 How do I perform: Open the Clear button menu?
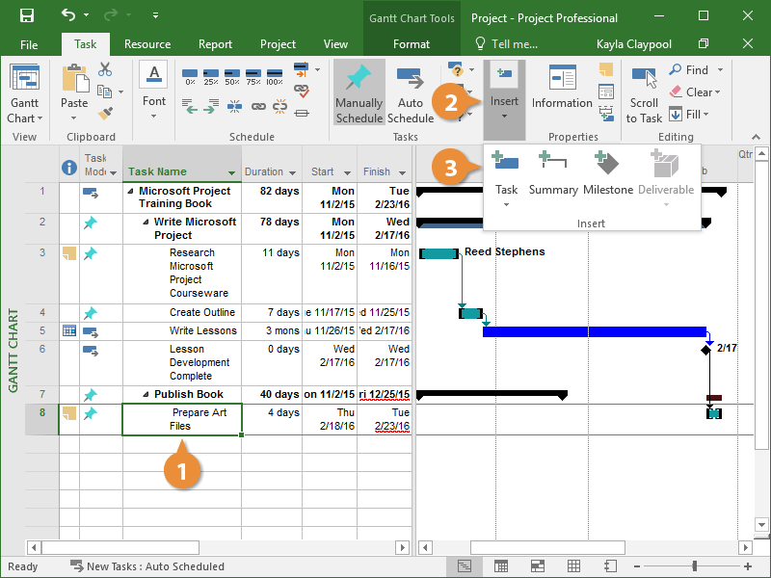point(699,92)
